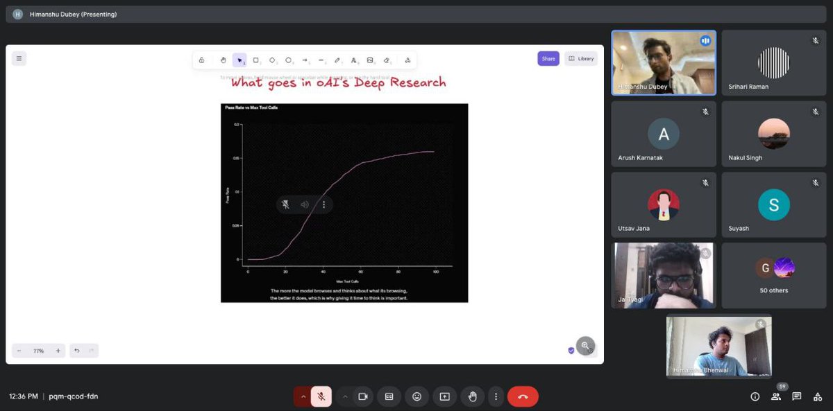Screen dimensions: 833x411
Task: Select Jai Tyagi's video tile
Action: coord(664,275)
